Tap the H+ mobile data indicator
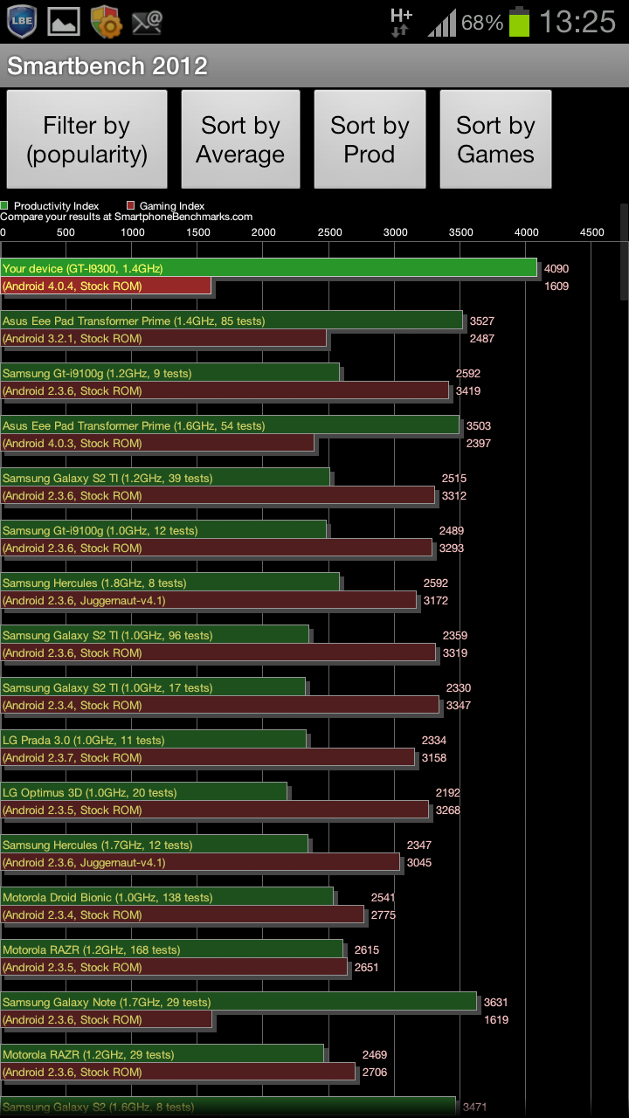This screenshot has height=1118, width=629. coord(401,22)
